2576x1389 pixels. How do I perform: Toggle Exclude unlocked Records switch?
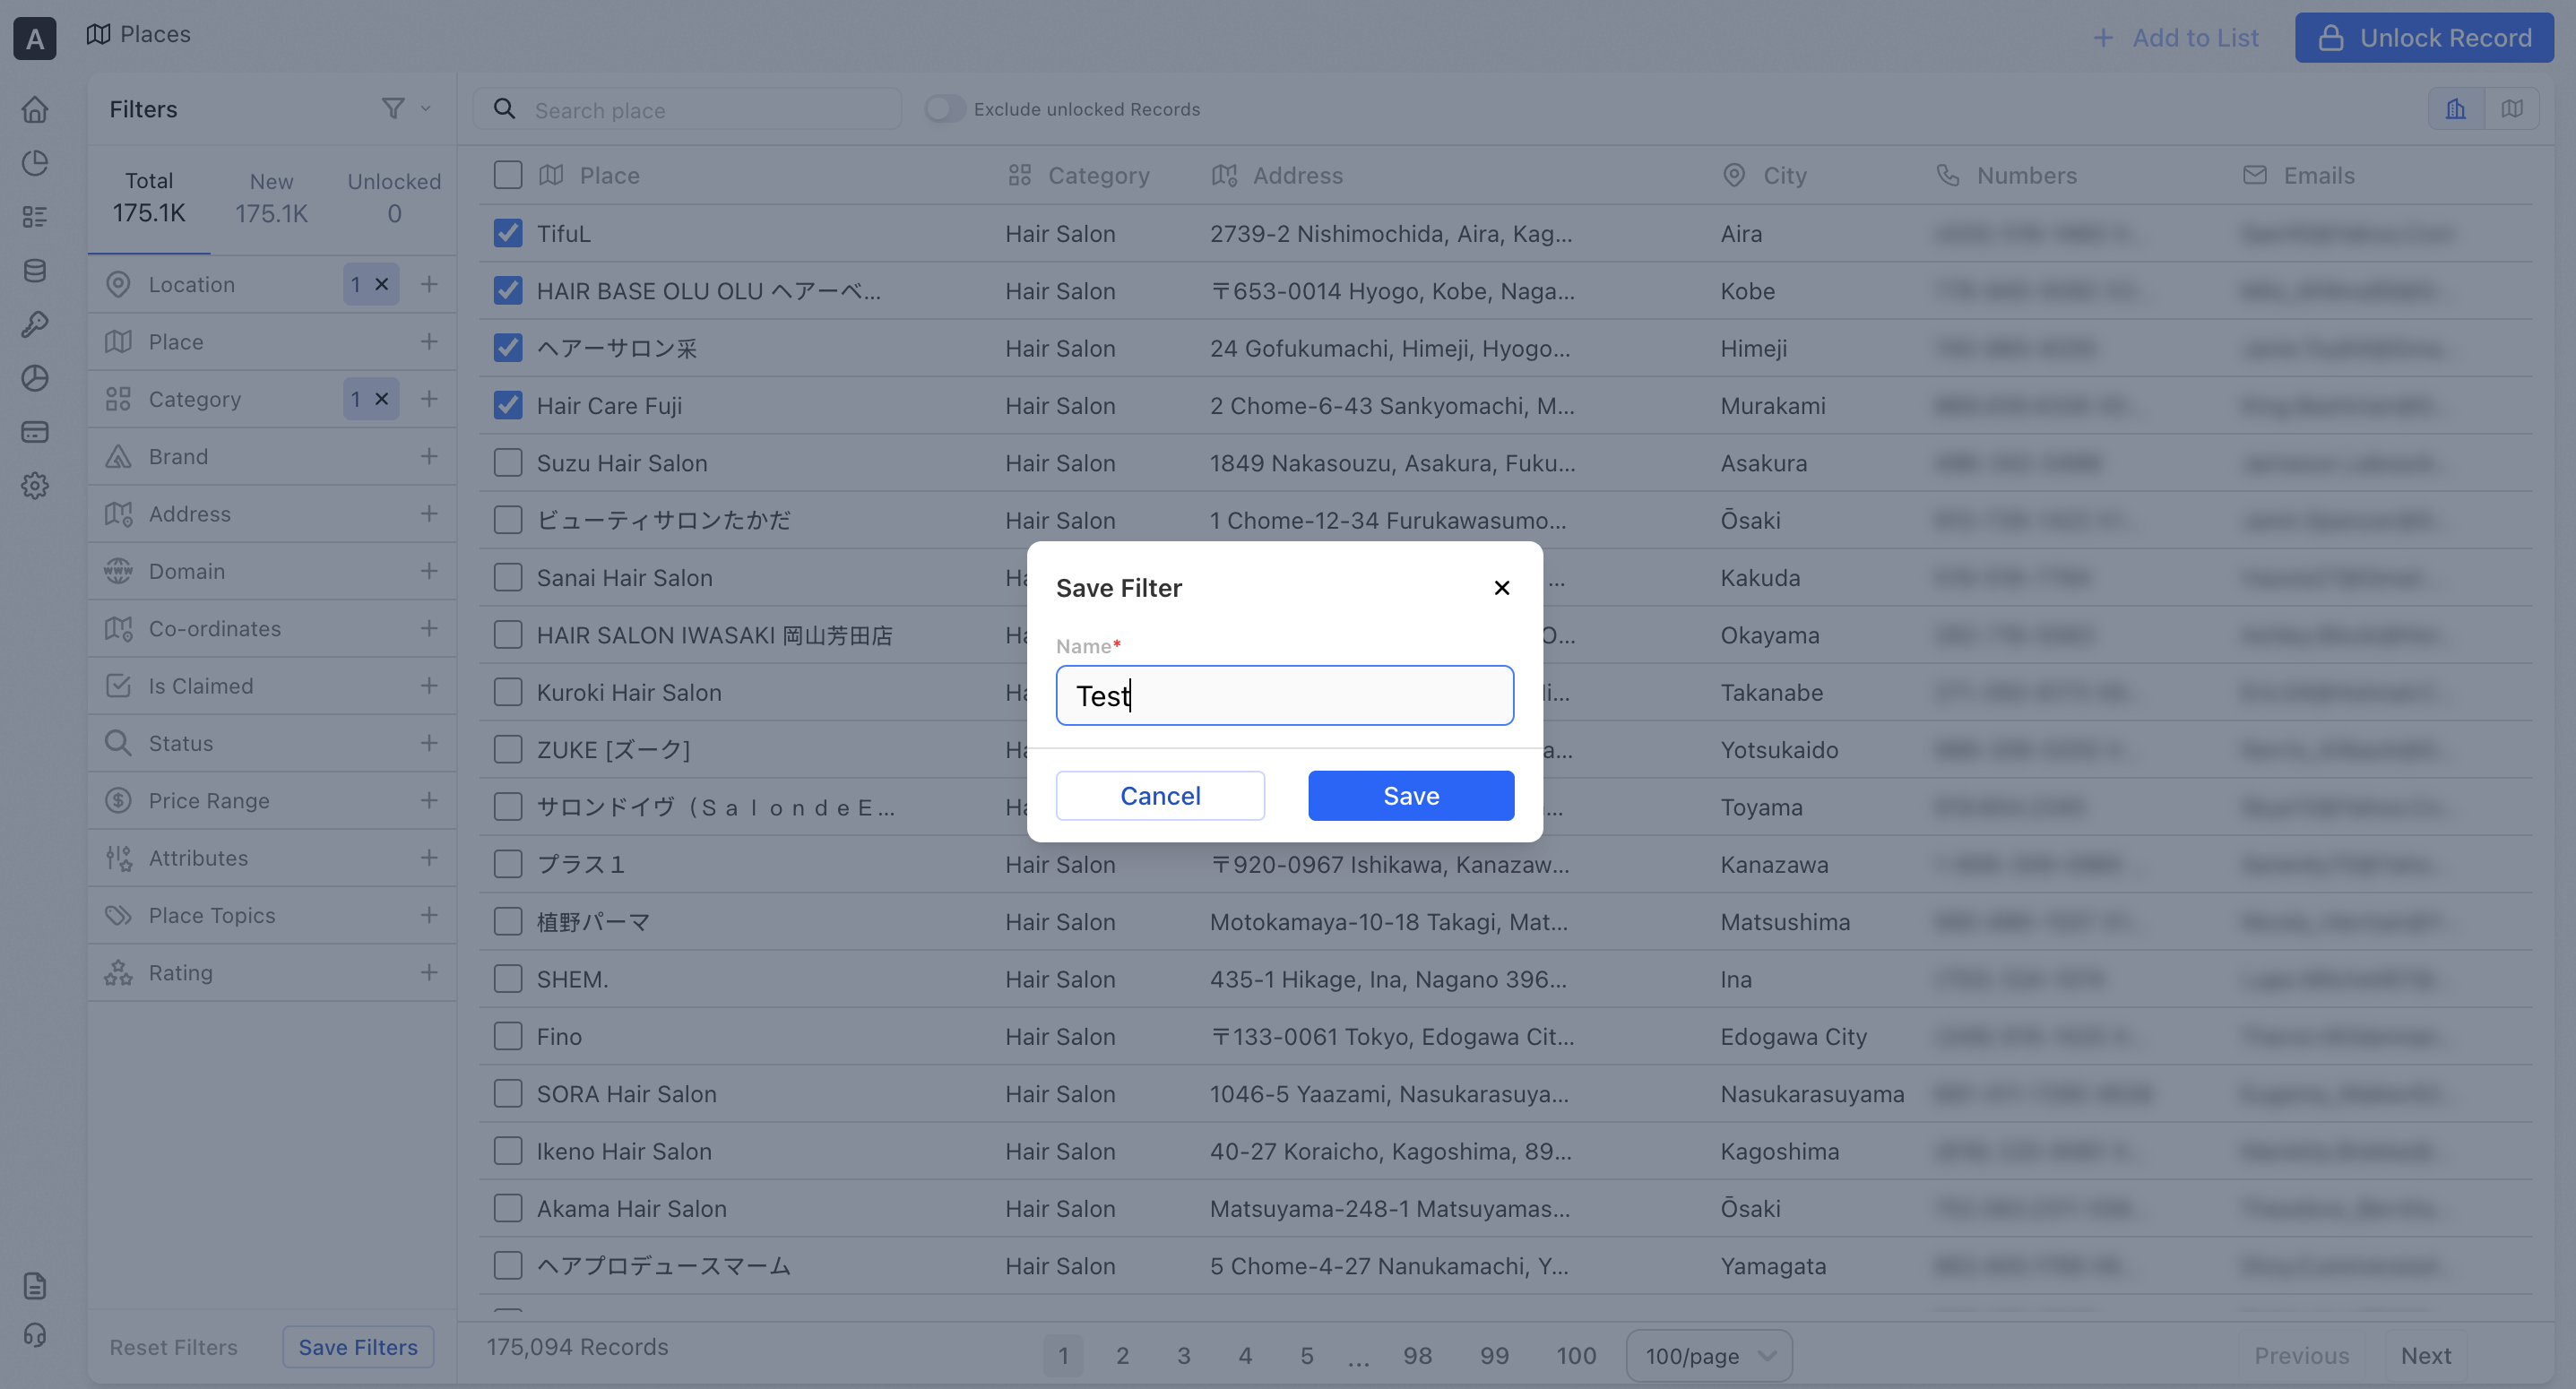(944, 109)
